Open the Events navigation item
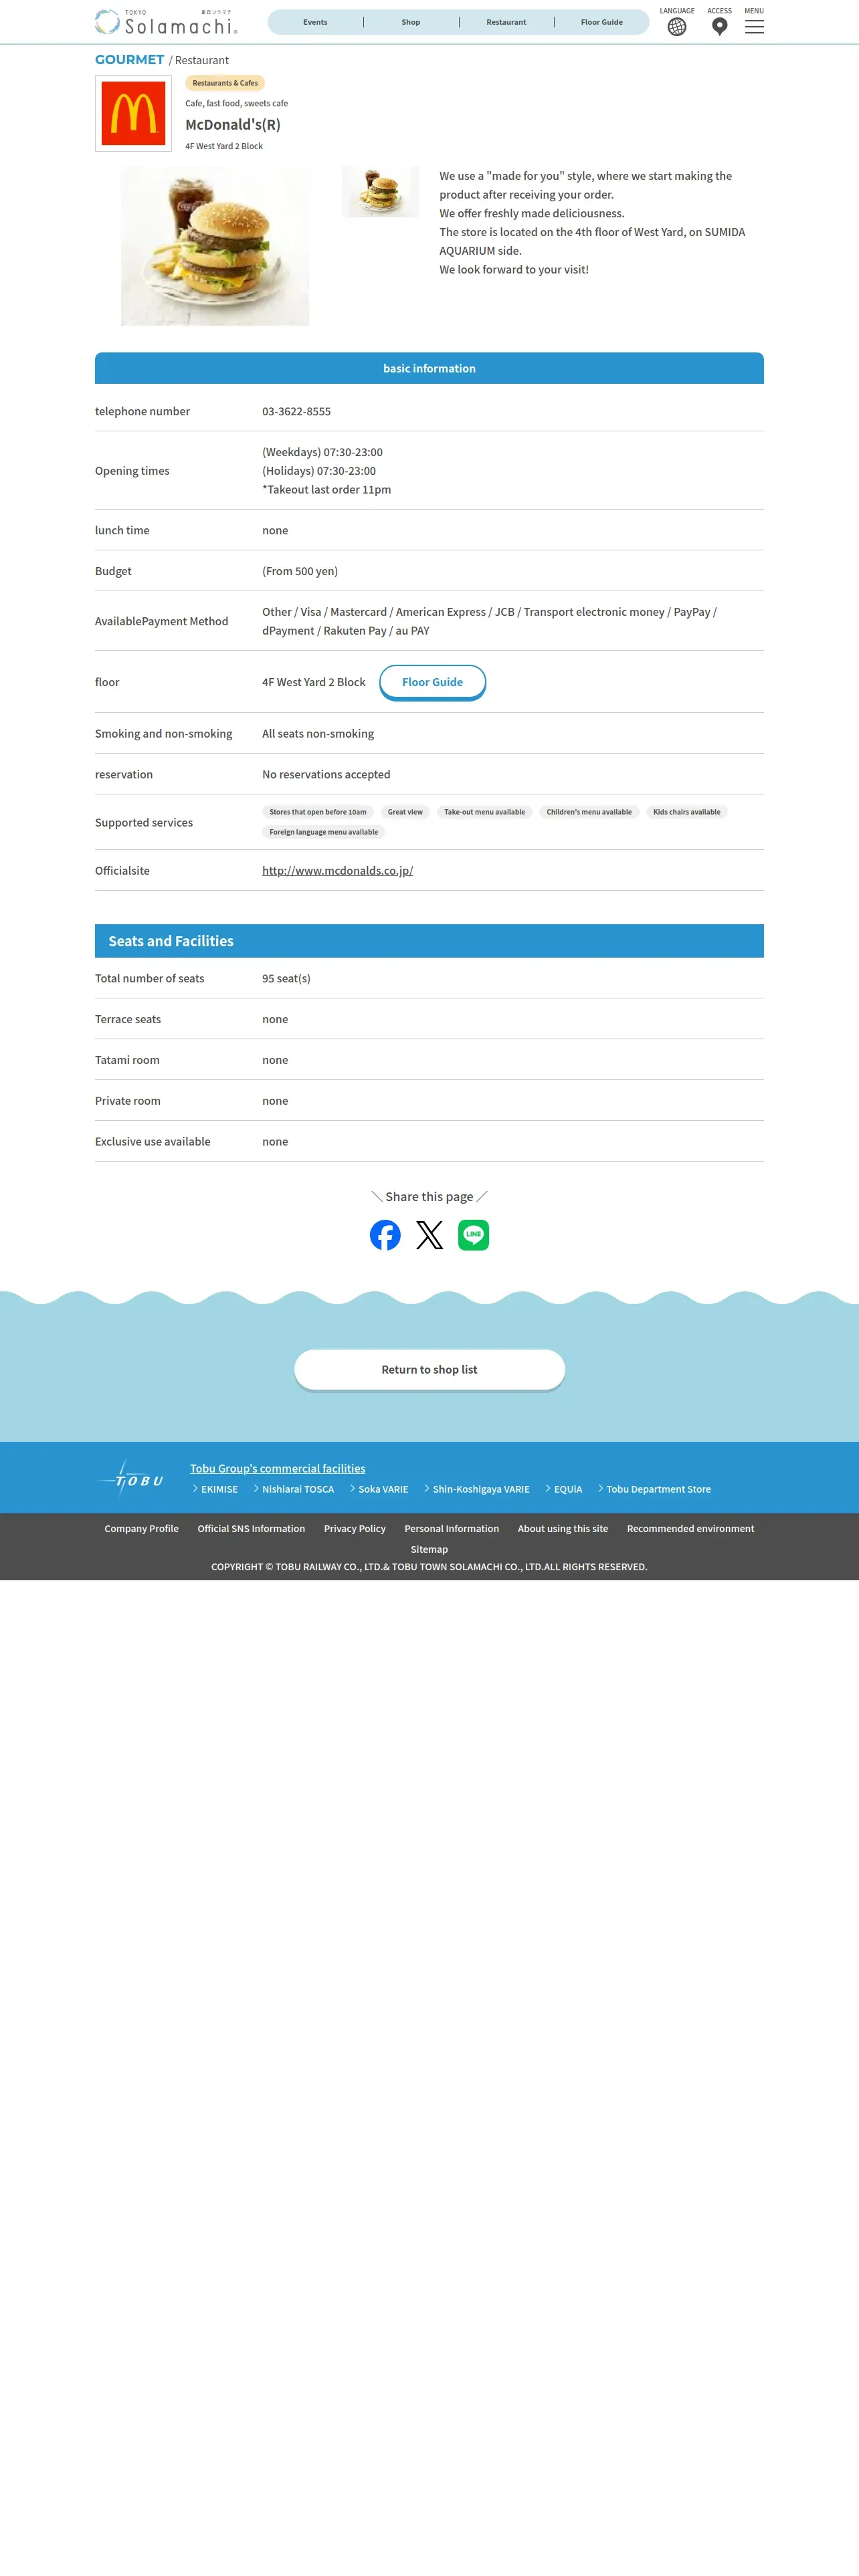 pyautogui.click(x=315, y=22)
